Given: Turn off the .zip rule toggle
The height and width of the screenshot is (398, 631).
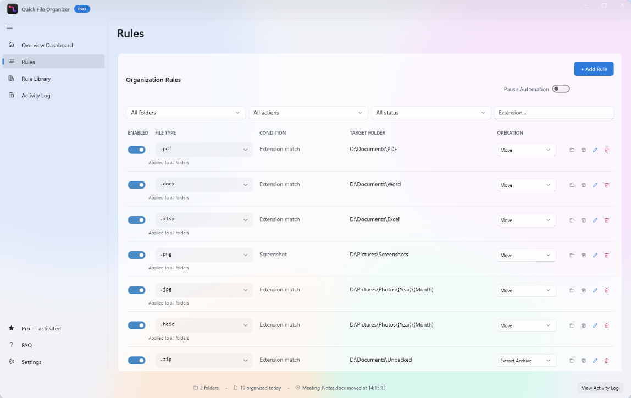Looking at the screenshot, I should click(x=136, y=360).
